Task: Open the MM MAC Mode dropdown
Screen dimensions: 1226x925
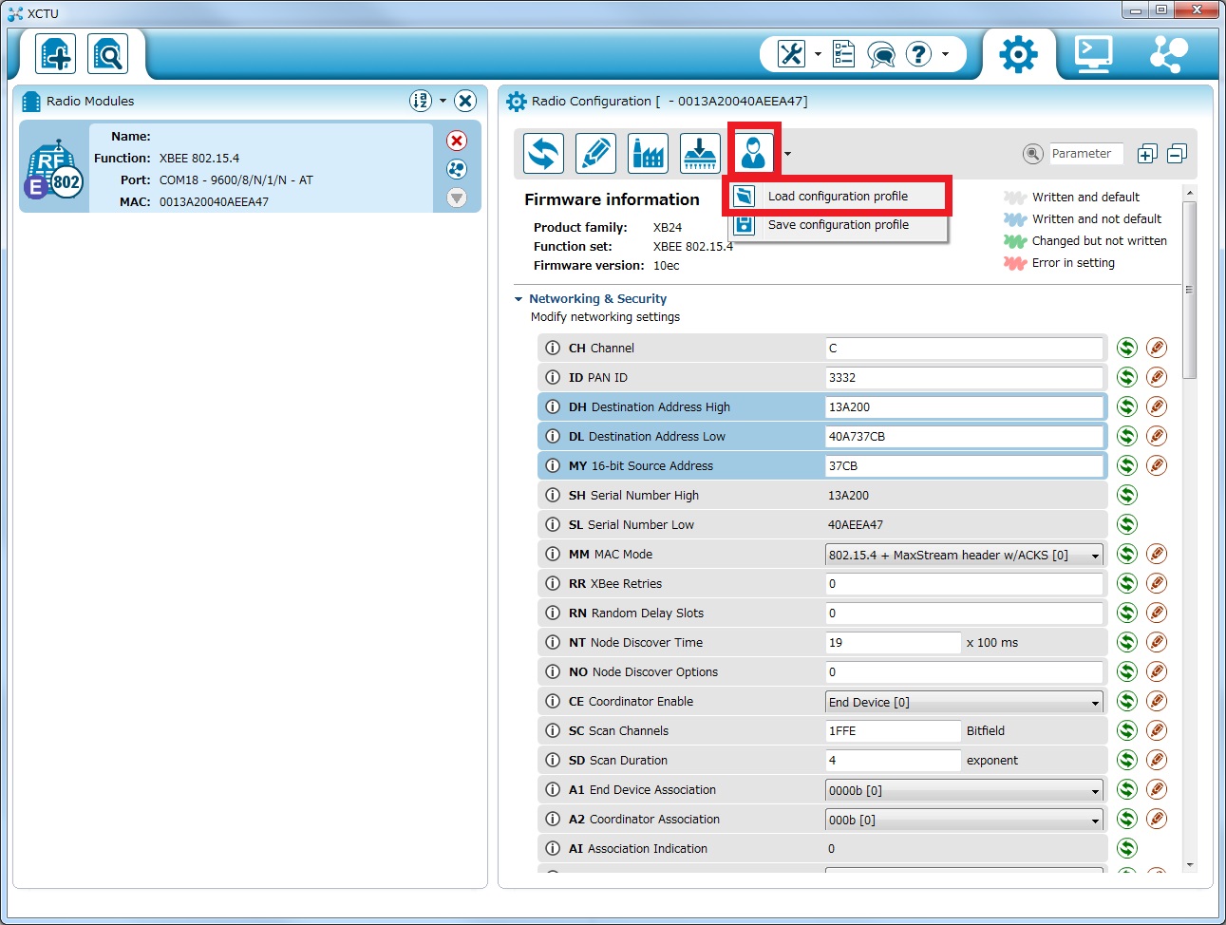Action: tap(965, 555)
